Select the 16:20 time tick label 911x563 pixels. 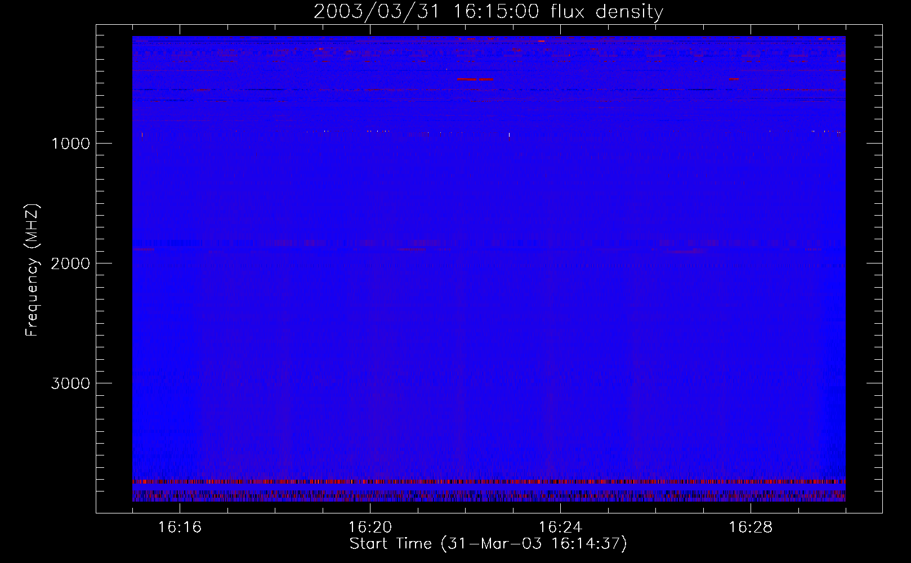(x=370, y=528)
